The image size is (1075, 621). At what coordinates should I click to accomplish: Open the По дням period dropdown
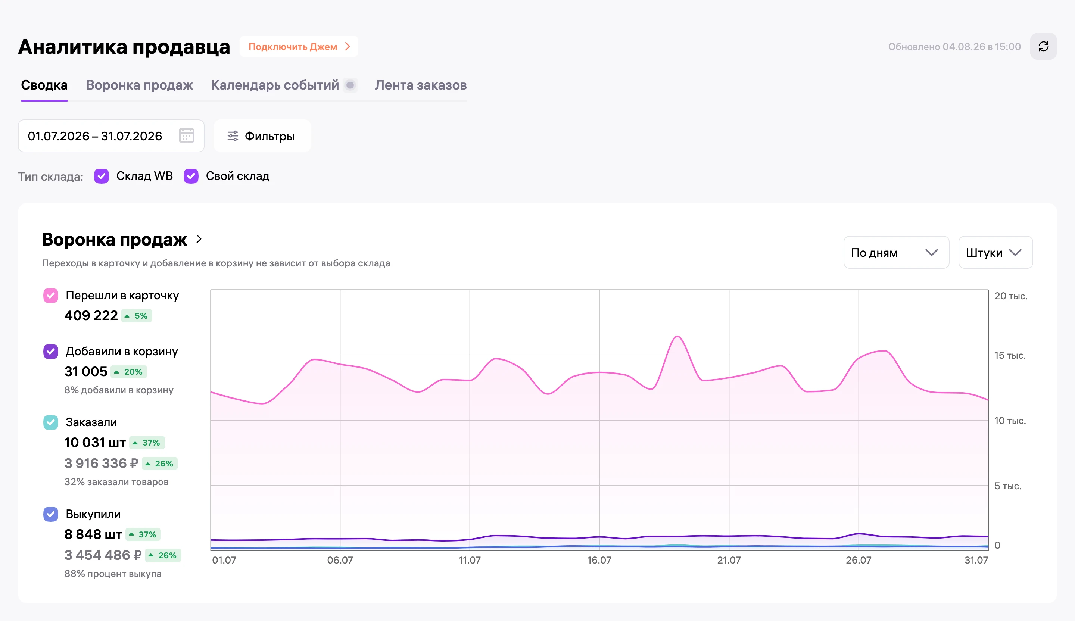click(x=896, y=253)
